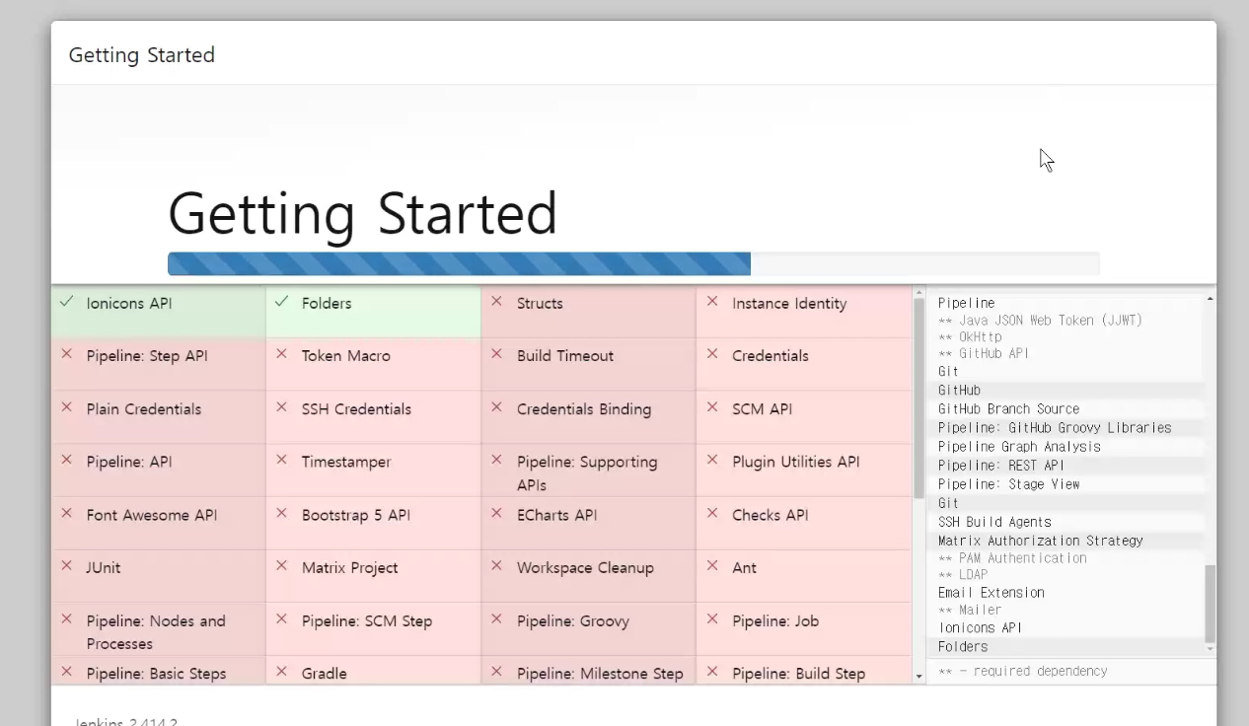Screen dimensions: 1249x726
Task: Click 'Pipeline' entry at top of install log
Action: [x=966, y=303]
